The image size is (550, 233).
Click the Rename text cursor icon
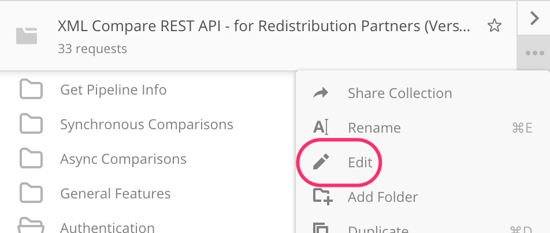click(x=321, y=128)
